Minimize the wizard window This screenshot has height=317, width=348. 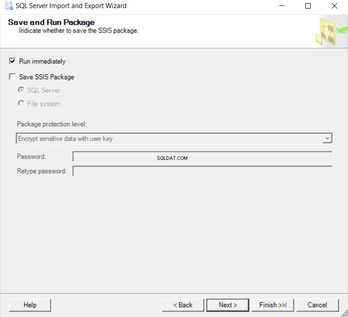[x=282, y=6]
